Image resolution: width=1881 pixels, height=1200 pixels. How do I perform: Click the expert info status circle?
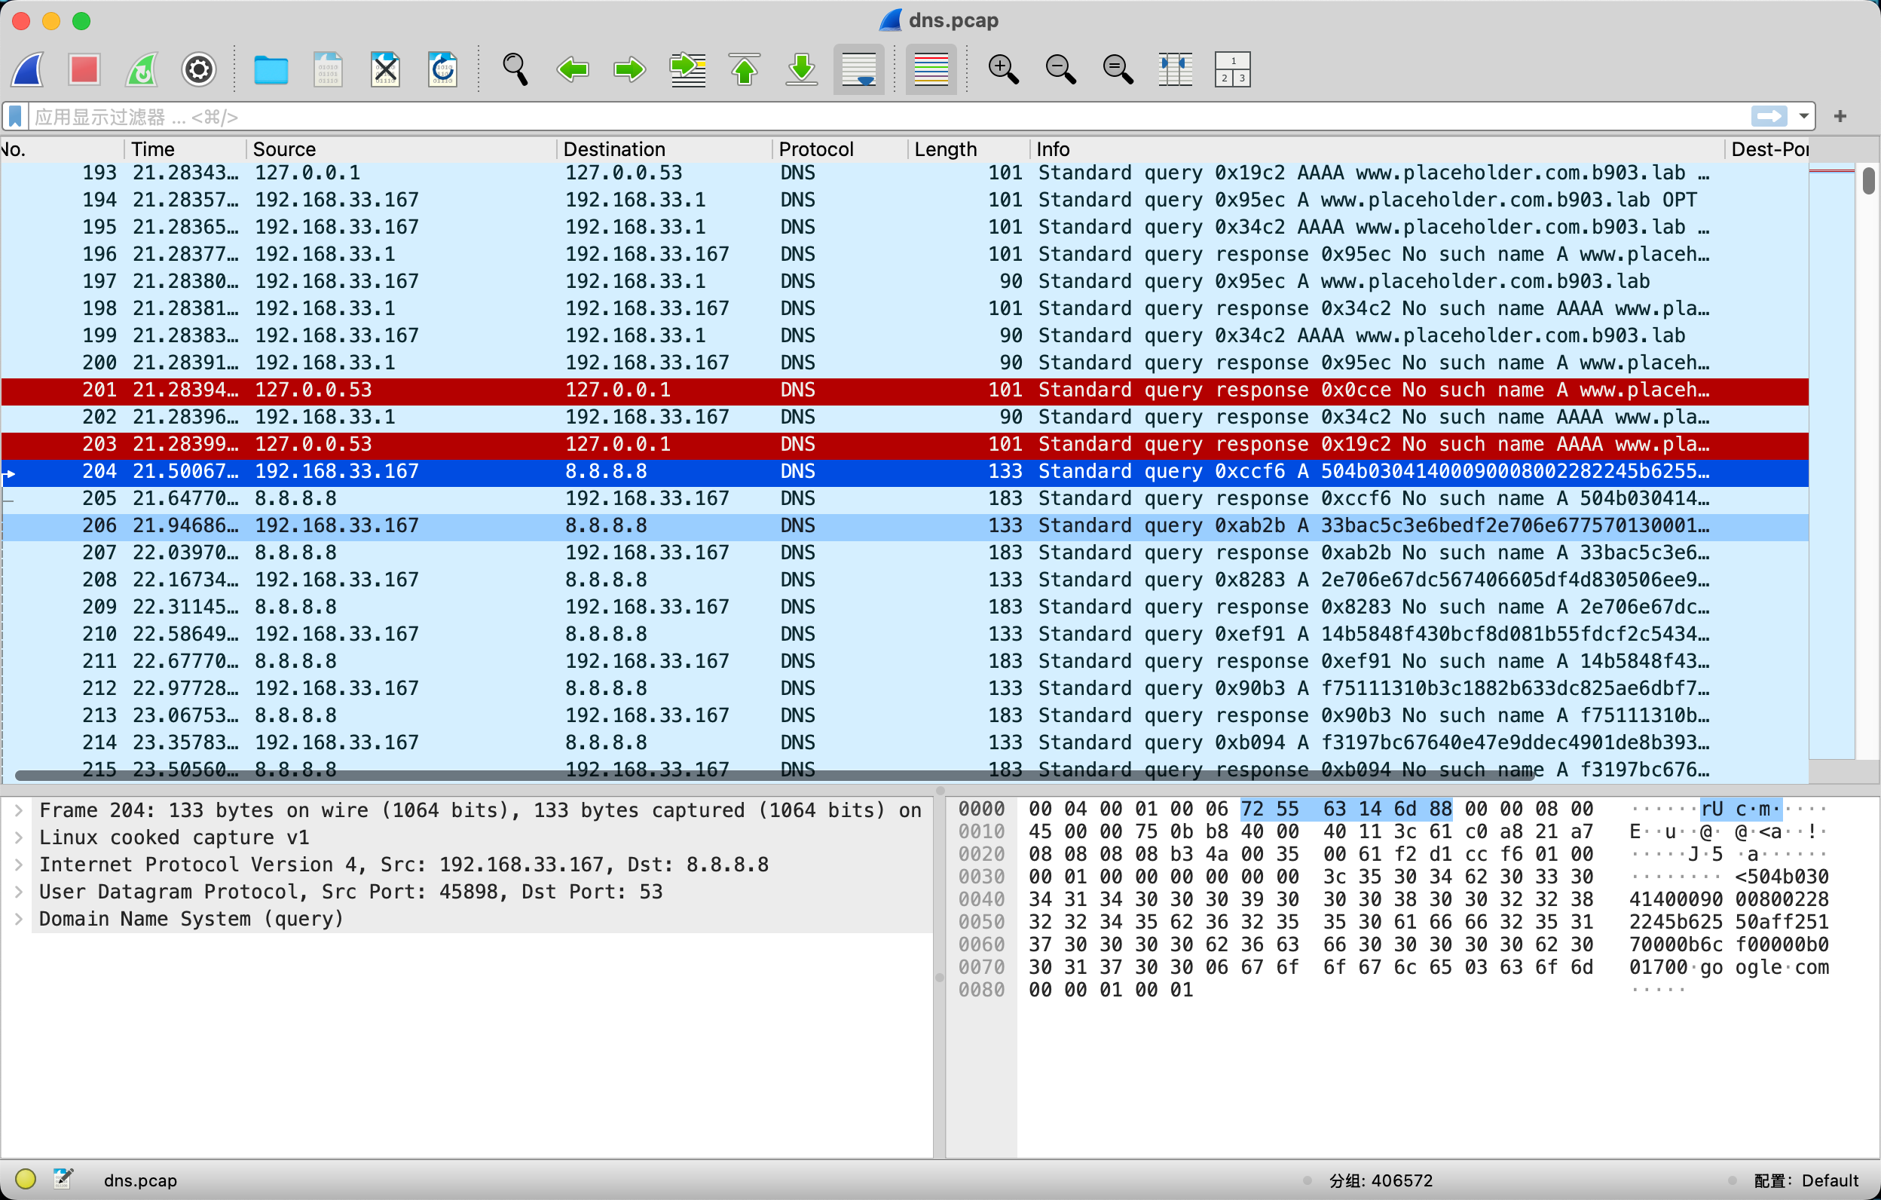pos(26,1179)
